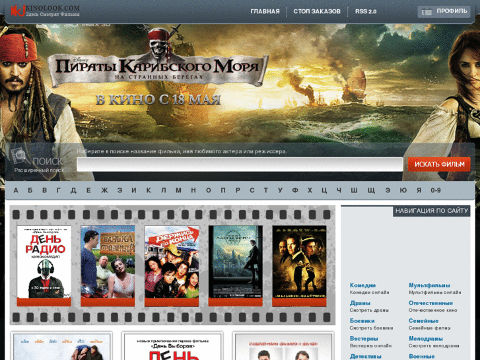Image resolution: width=480 pixels, height=360 pixels.
Task: Filter films by letter Г
Action: [x=59, y=191]
